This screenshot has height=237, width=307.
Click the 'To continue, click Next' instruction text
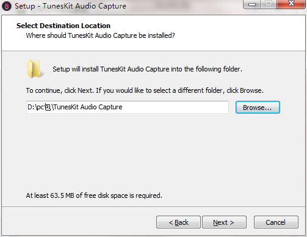click(x=145, y=90)
